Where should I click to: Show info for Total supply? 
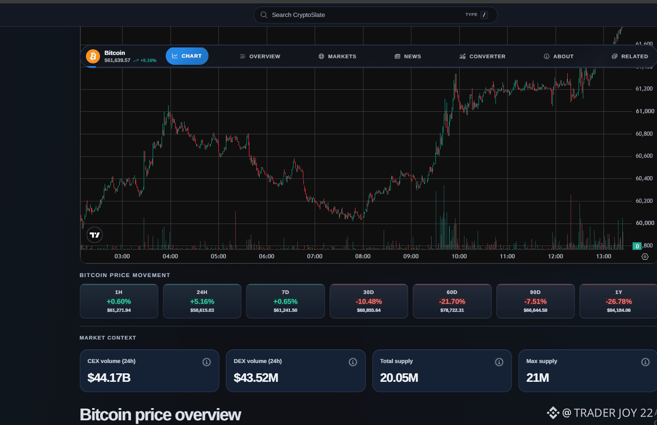coord(499,362)
